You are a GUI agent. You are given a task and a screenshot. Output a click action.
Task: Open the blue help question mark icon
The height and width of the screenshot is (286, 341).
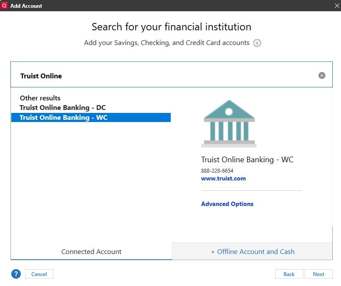16,274
